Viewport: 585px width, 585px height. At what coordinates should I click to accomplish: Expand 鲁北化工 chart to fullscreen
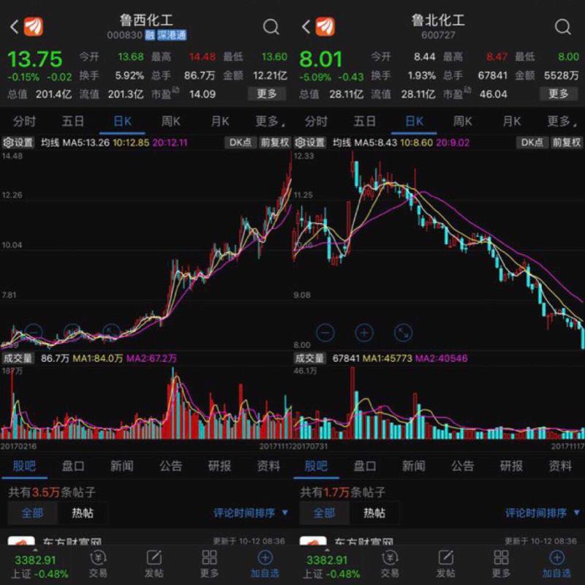pos(403,333)
